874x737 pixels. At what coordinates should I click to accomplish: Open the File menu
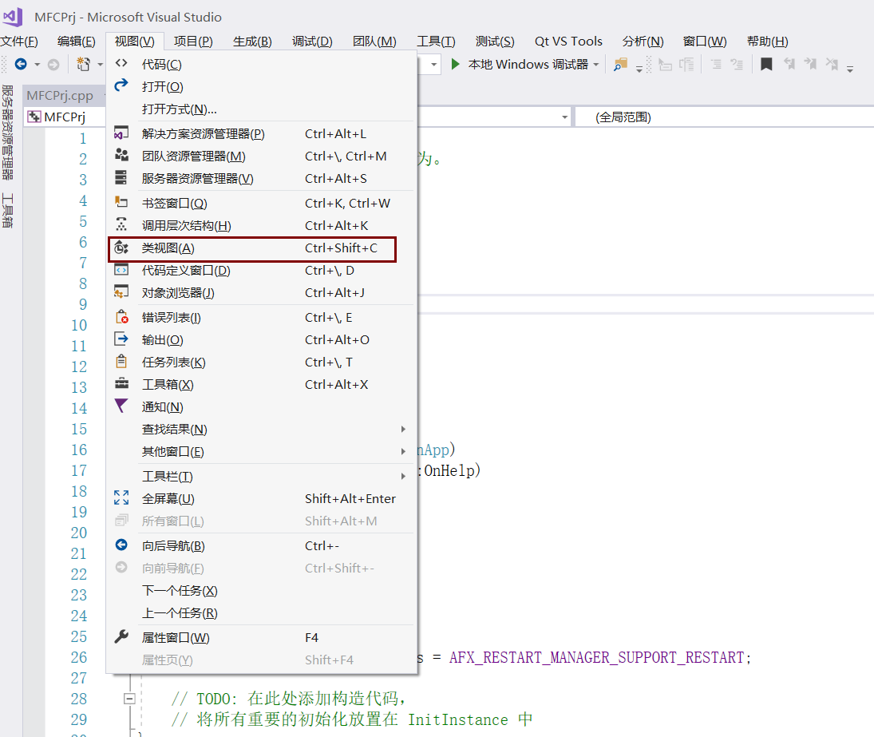tap(19, 42)
